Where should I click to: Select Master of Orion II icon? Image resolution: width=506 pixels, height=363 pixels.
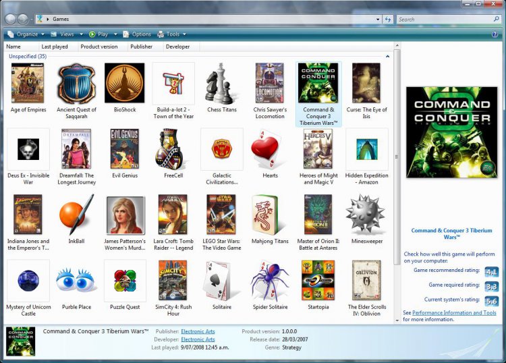318,215
